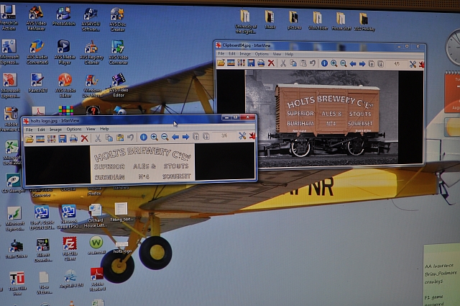Select AVS Video ReMaker desktop icon
This screenshot has height=306, width=460.
point(36,18)
